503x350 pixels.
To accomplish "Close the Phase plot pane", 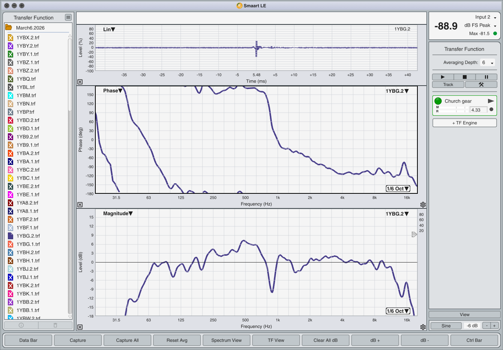I will click(80, 205).
